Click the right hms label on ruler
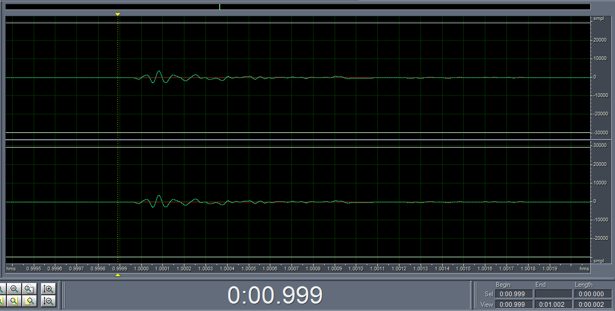Image resolution: width=615 pixels, height=311 pixels. (x=584, y=269)
